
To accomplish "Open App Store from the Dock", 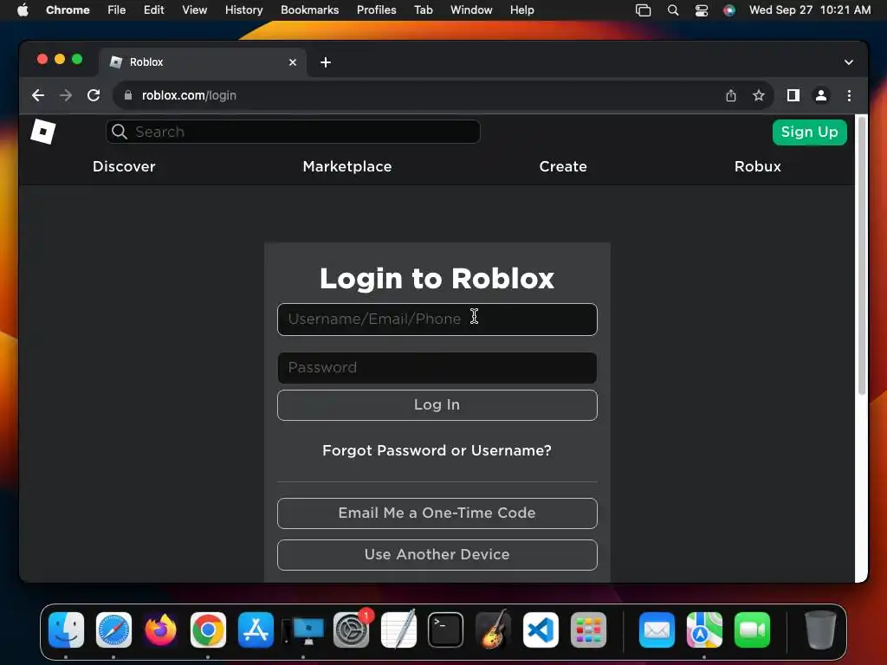I will [256, 630].
